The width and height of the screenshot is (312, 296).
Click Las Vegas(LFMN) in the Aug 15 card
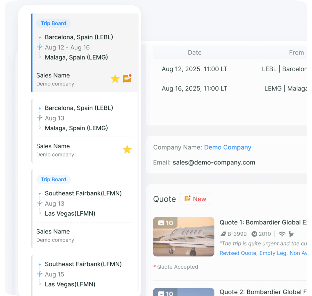[70, 284]
